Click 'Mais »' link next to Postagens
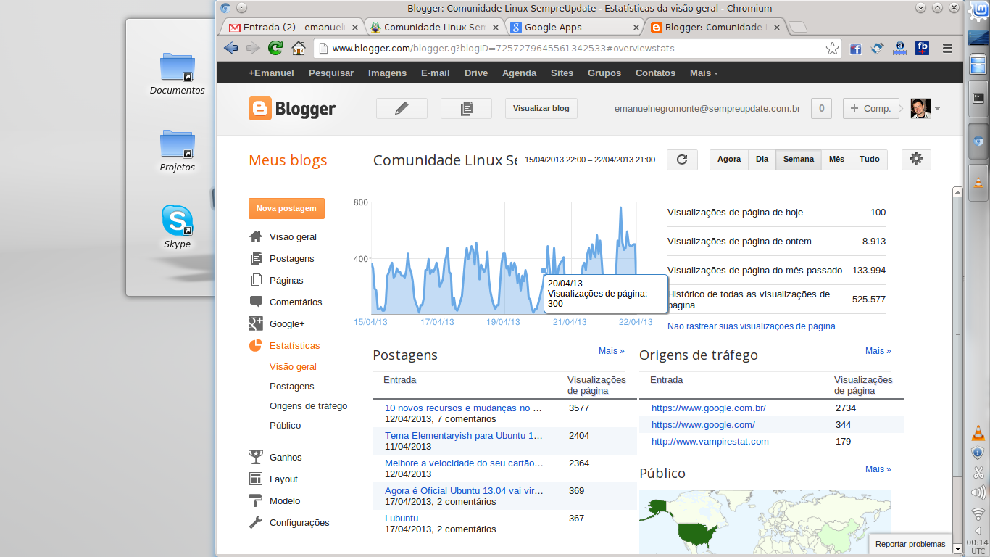 [x=612, y=351]
